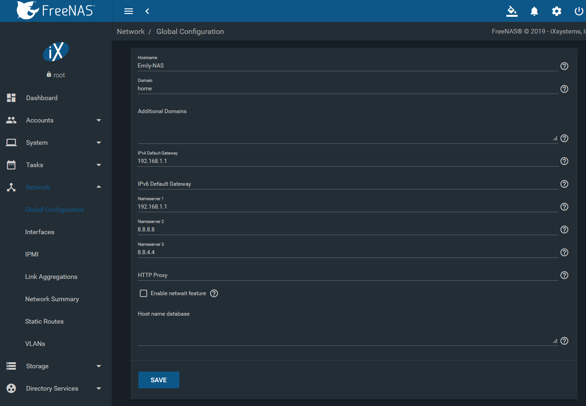The height and width of the screenshot is (406, 586).
Task: Collapse the Network menu arrow
Action: [99, 187]
